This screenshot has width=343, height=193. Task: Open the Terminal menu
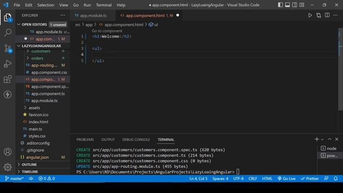coord(103,5)
